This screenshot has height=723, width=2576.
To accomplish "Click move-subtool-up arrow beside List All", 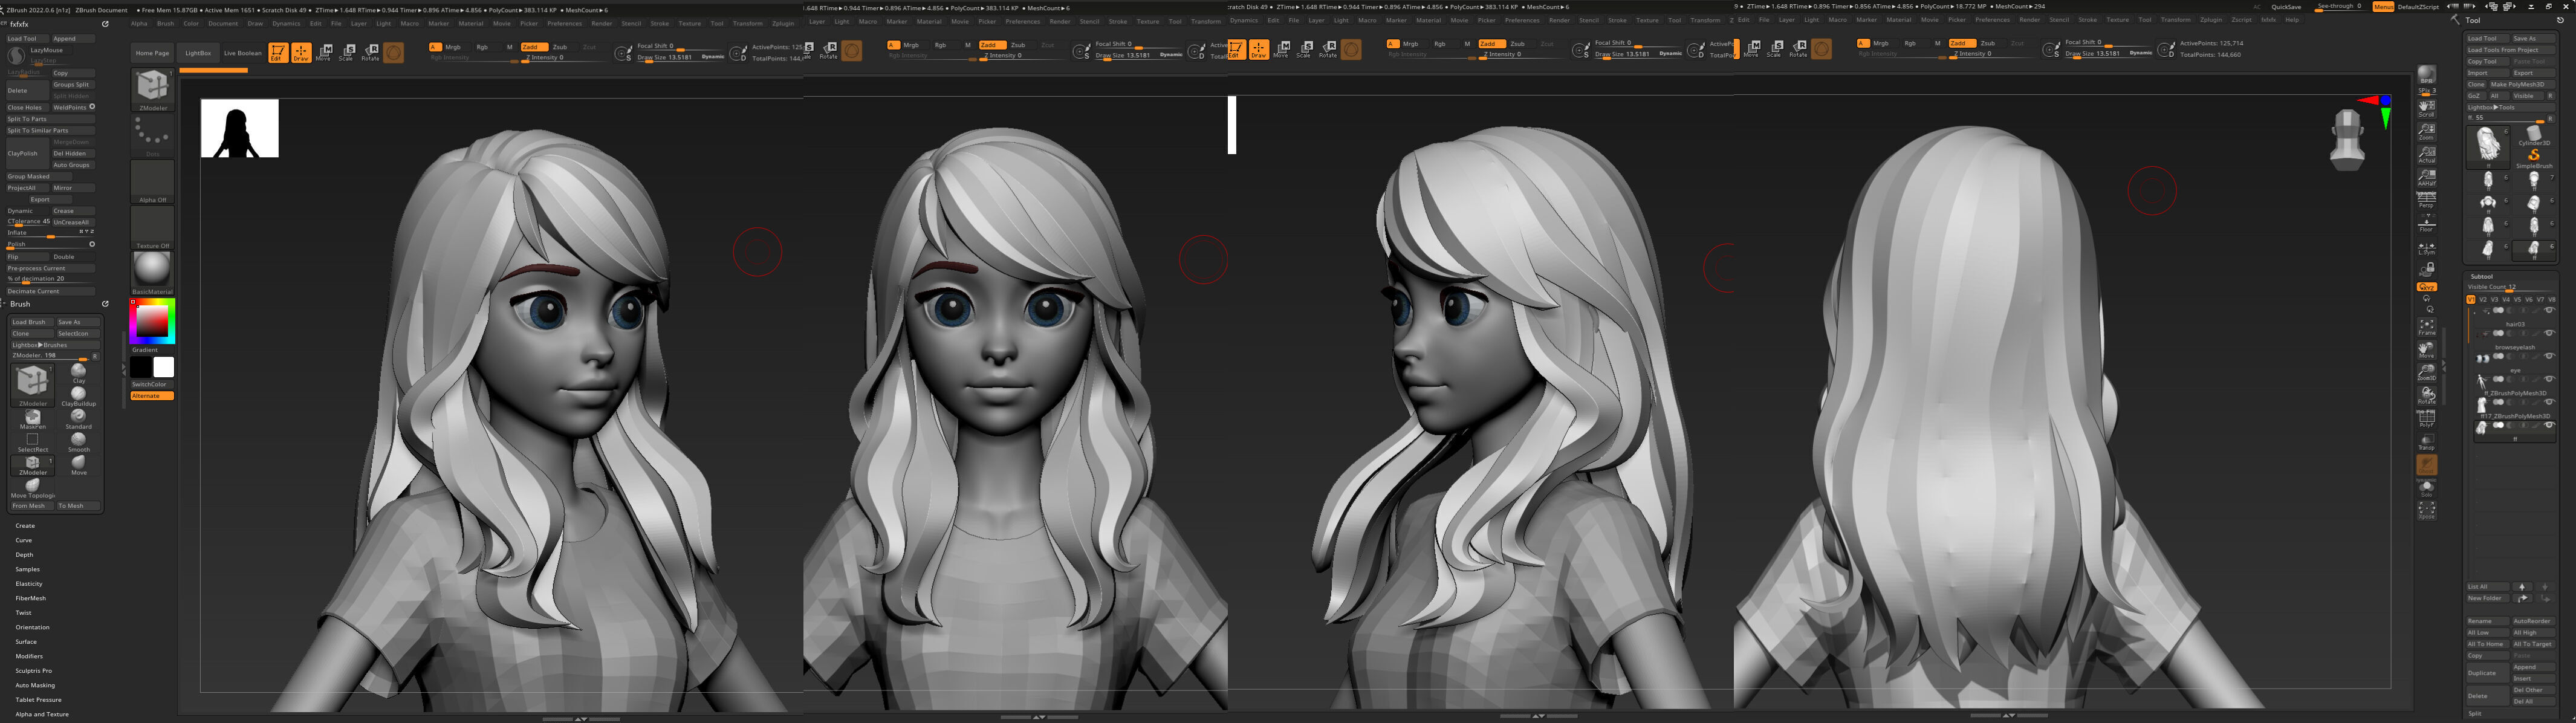I will tap(2522, 587).
